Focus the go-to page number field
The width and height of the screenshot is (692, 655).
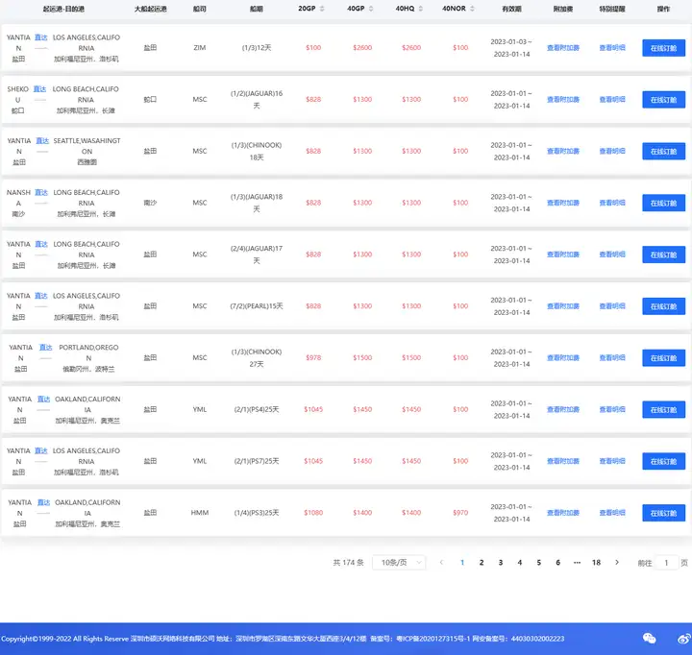point(666,563)
